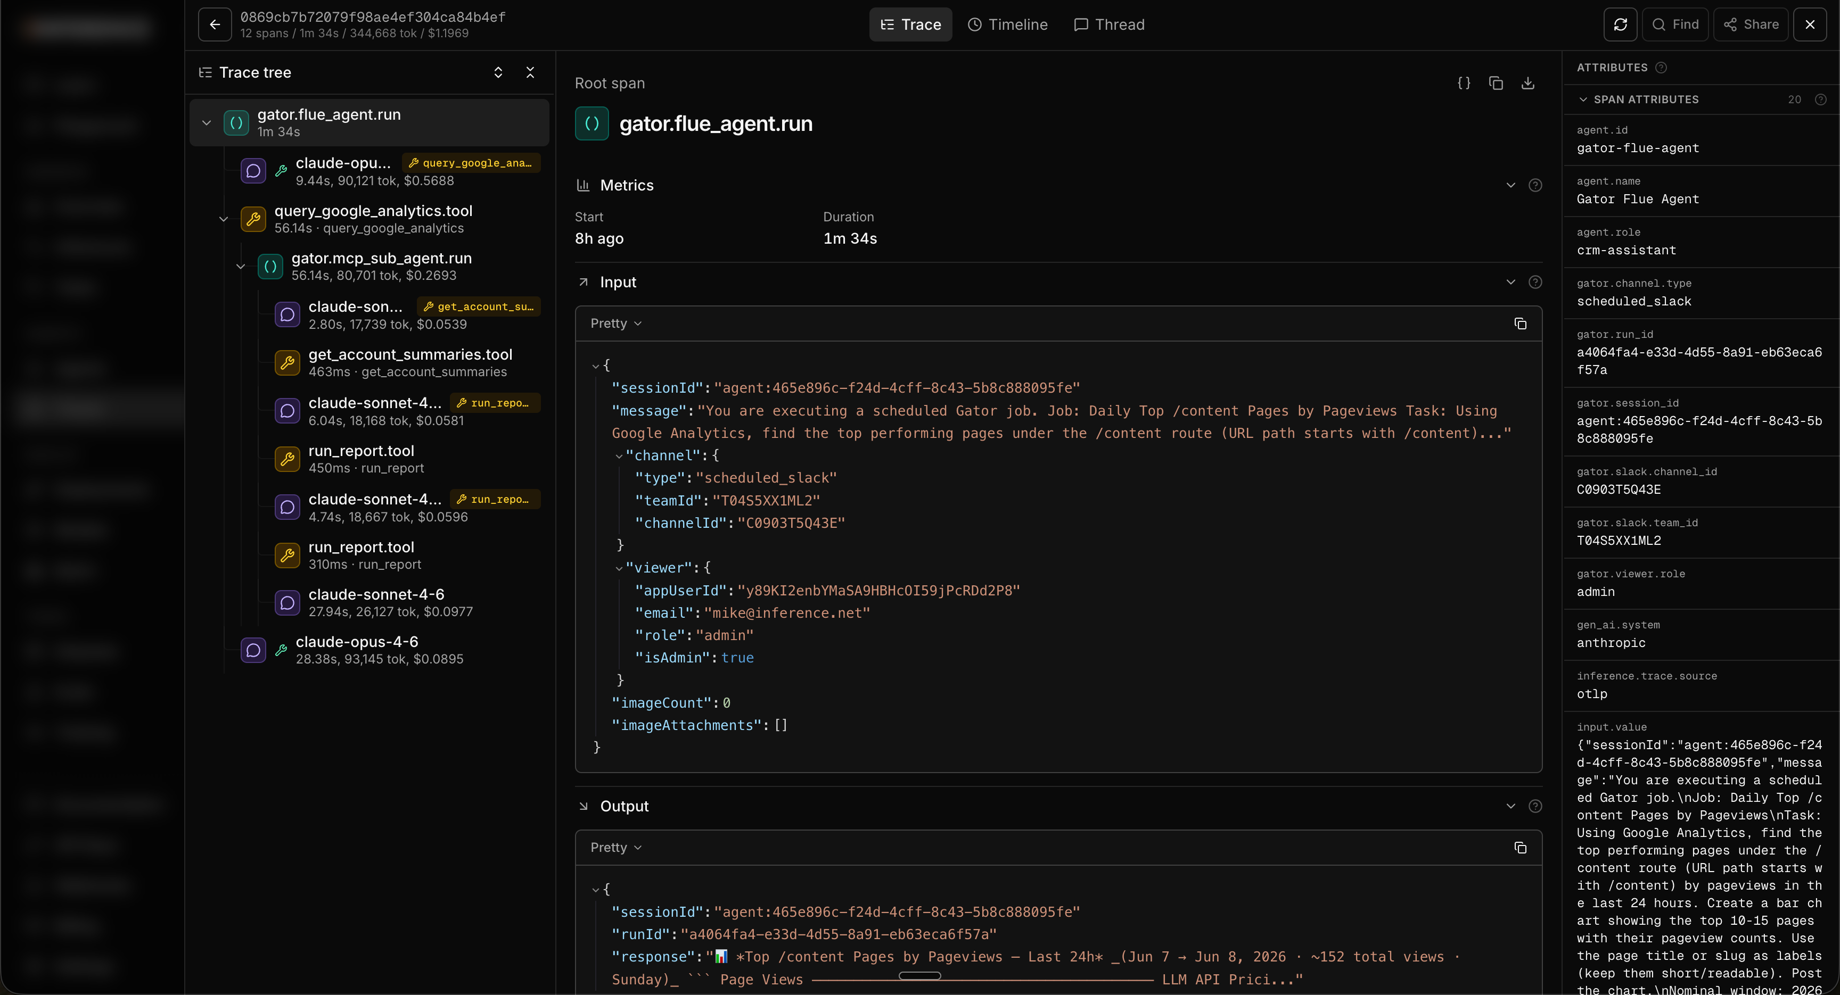
Task: Open the Thread tab
Action: (x=1108, y=24)
